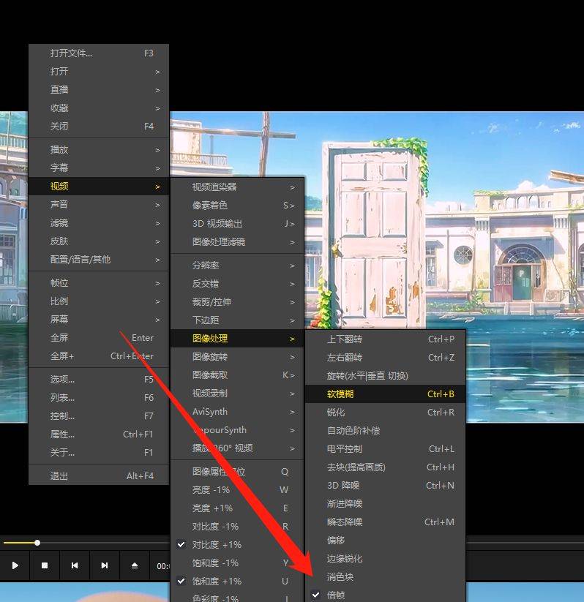584x602 pixels.
Task: Expand the 反交错 submenu
Action: (237, 284)
